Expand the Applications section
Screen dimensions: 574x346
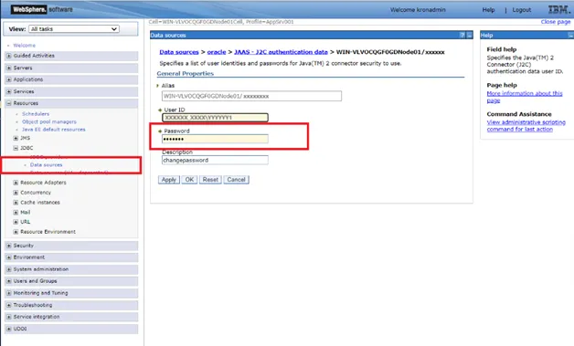(x=9, y=79)
